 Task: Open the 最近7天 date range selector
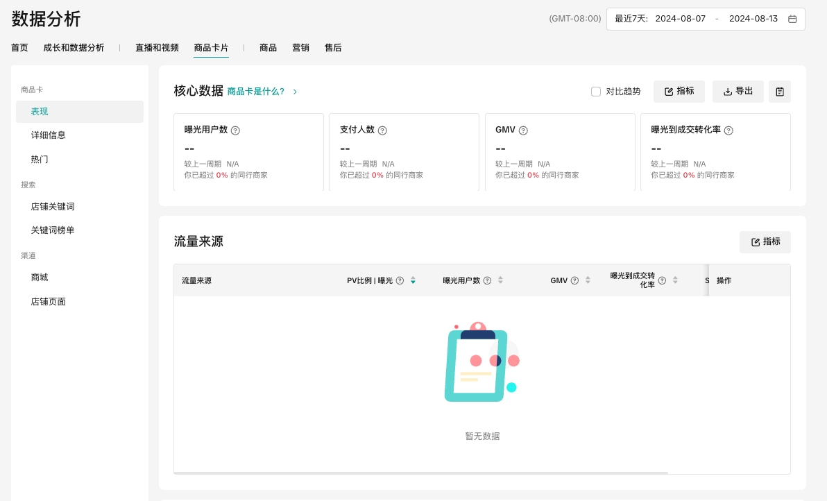(631, 19)
